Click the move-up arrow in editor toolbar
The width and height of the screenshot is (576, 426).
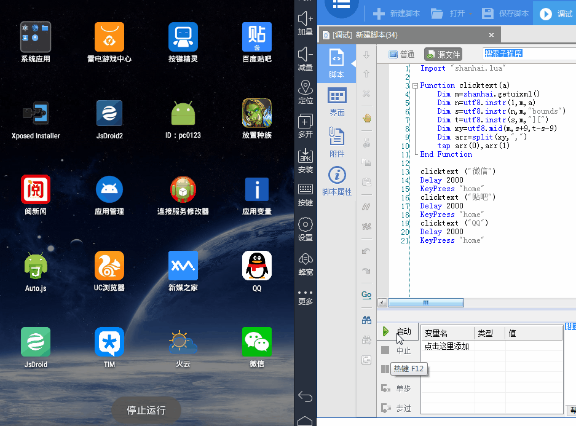tap(366, 74)
